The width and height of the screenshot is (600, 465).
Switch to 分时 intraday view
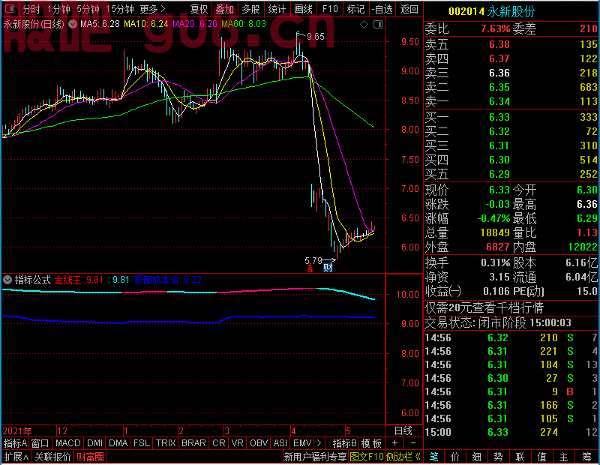[31, 9]
